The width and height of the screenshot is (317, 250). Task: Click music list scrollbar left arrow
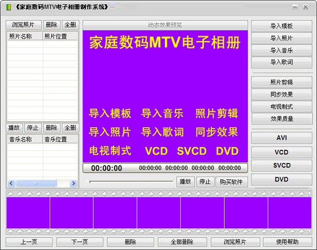point(11,183)
